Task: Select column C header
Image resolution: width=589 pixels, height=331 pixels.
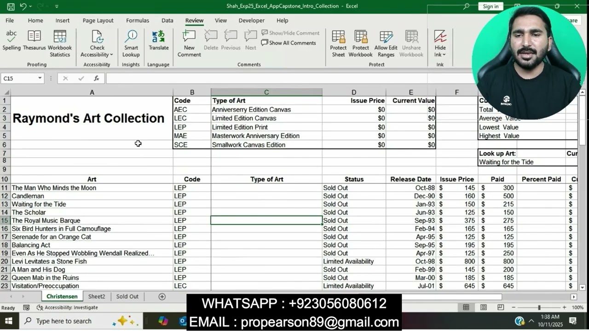Action: pos(266,92)
